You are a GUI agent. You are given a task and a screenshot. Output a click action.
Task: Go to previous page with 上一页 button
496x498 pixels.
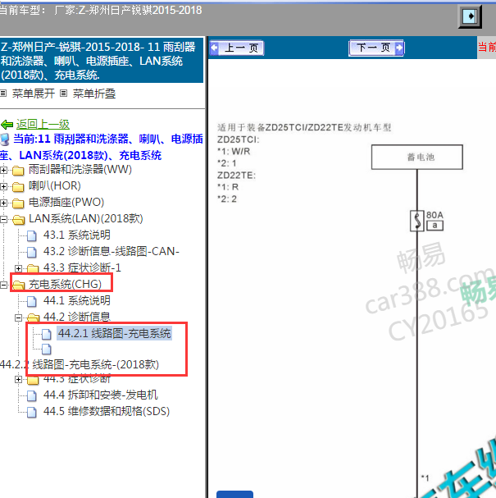click(x=237, y=48)
